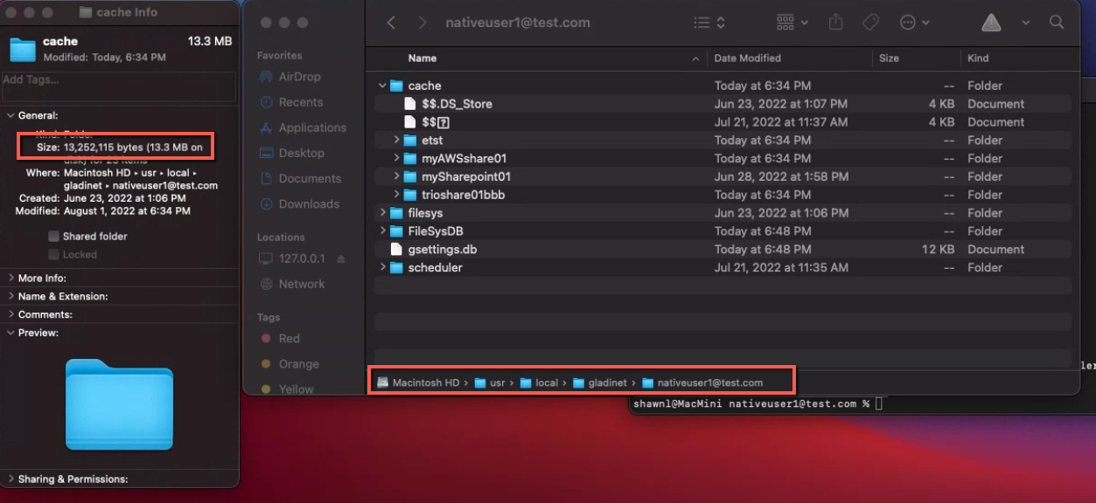
Task: Open Documents in the sidebar
Action: 300,178
